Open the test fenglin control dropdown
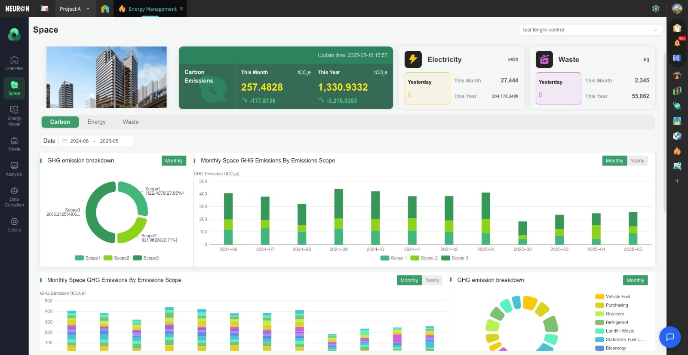Image resolution: width=688 pixels, height=355 pixels. (x=590, y=30)
